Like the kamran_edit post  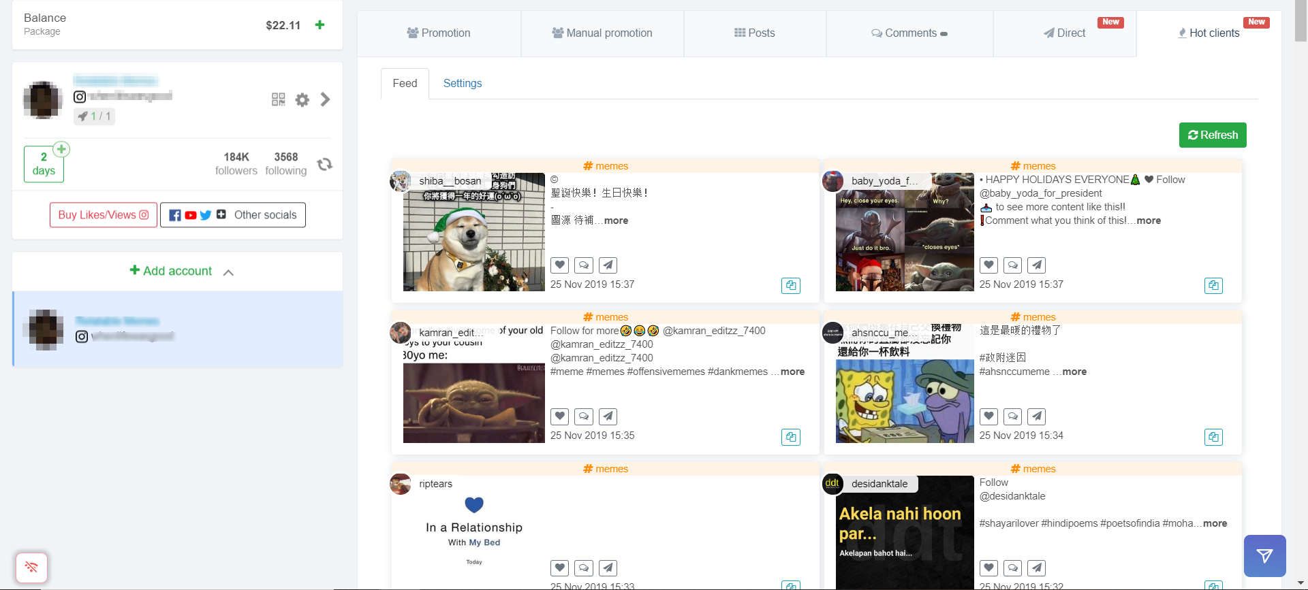coord(559,416)
